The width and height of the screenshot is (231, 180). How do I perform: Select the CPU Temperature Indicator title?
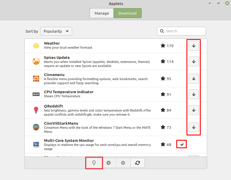coord(69,92)
